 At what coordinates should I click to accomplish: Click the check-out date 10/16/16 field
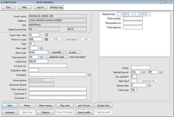tap(143, 14)
